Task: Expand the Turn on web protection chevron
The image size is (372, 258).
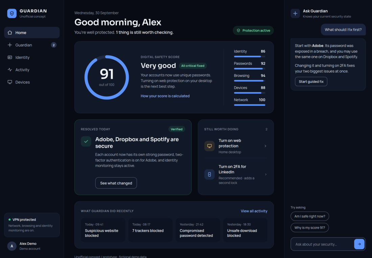Action: tap(265, 146)
